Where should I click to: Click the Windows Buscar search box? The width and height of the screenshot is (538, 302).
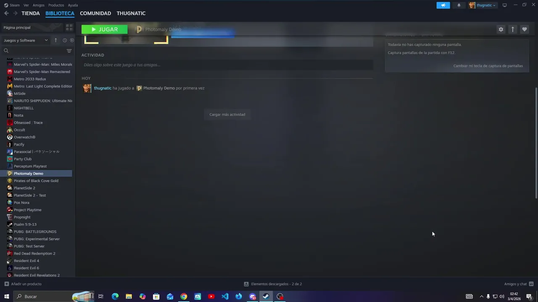[54, 297]
